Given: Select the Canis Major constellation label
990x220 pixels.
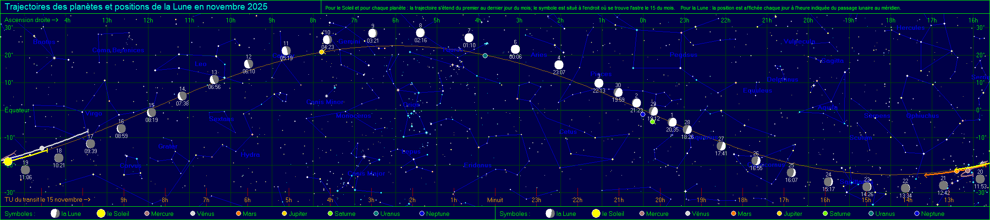Looking at the screenshot, I should (x=366, y=174).
